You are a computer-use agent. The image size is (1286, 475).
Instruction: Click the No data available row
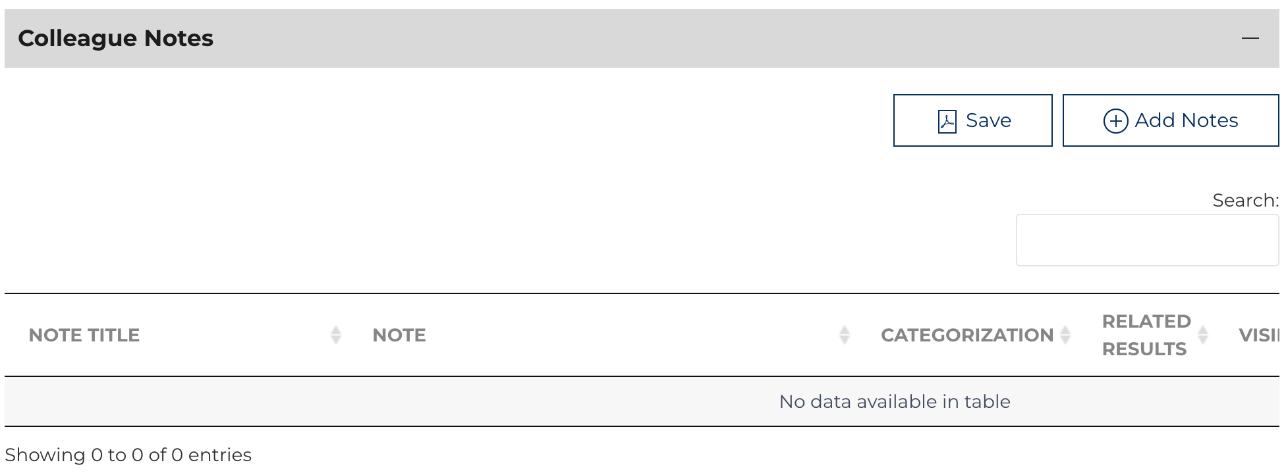click(x=894, y=401)
